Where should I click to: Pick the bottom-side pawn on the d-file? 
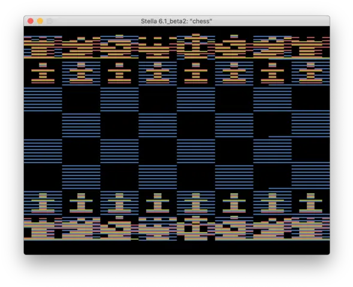(x=158, y=203)
